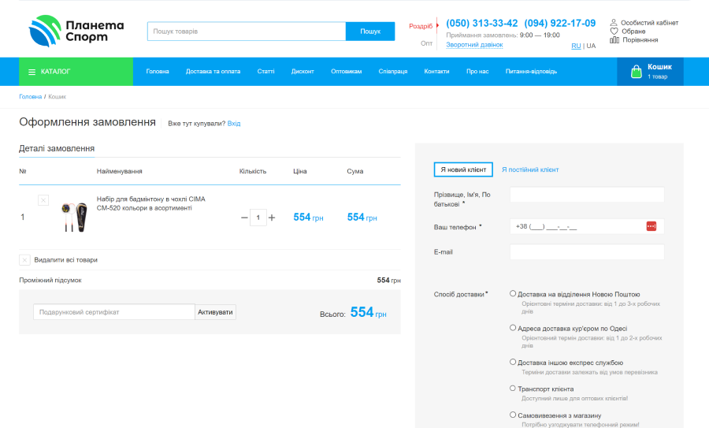Open Доставка та оплата menu item

(213, 72)
